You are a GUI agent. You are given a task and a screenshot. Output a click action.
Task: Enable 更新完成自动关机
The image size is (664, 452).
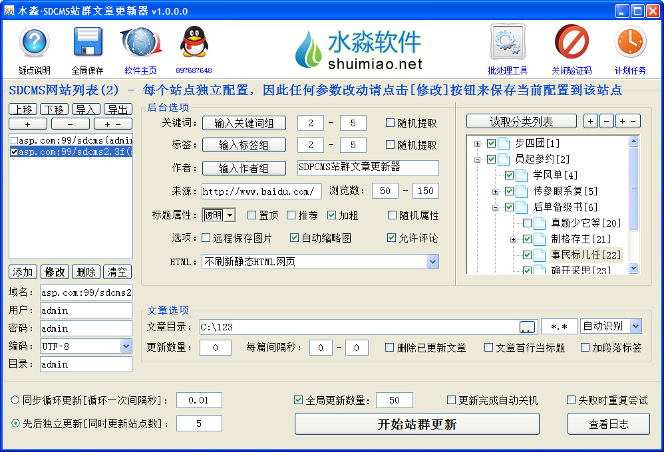451,399
